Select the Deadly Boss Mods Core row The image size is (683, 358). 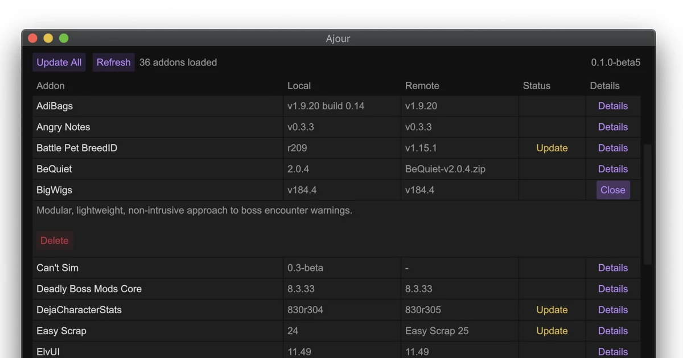(x=171, y=289)
